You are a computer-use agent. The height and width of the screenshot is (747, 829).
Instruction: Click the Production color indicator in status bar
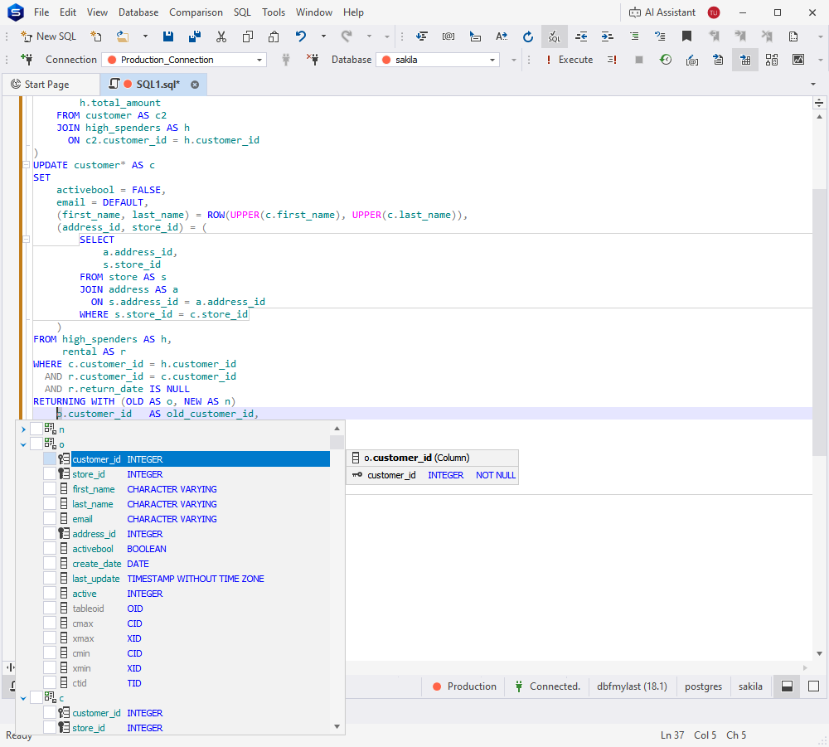(x=436, y=686)
